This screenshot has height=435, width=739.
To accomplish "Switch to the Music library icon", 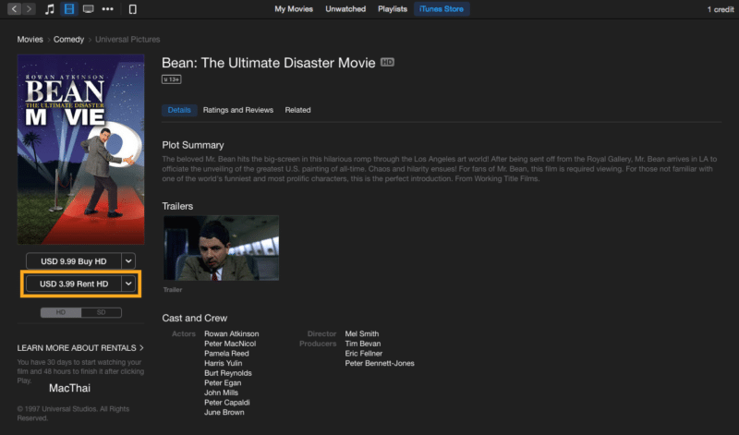I will (50, 9).
